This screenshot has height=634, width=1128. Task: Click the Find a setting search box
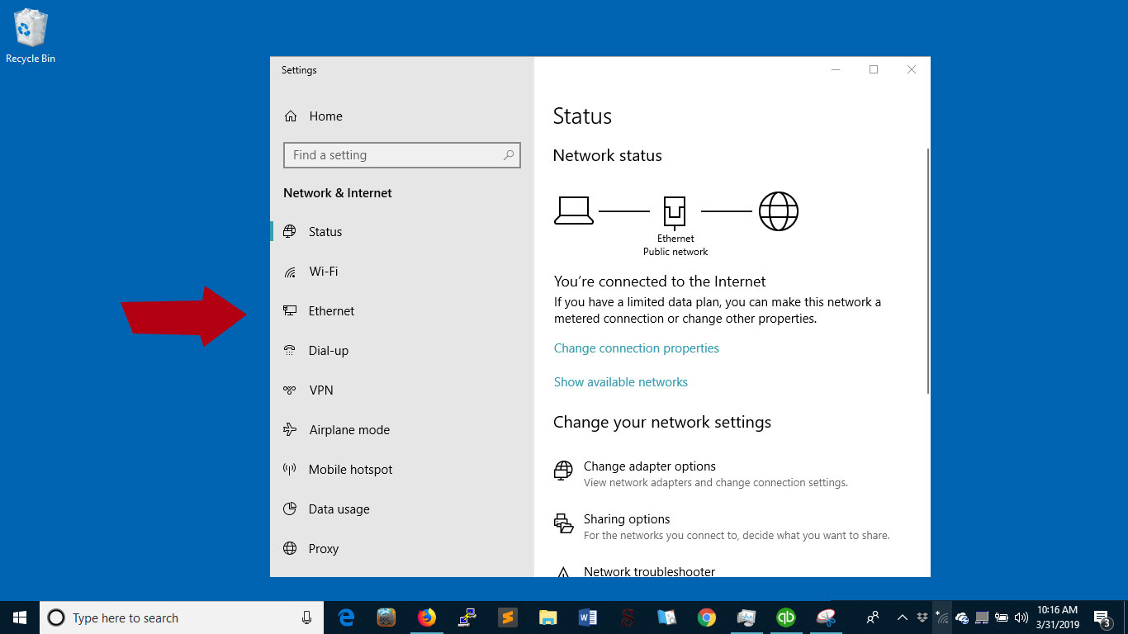point(402,155)
